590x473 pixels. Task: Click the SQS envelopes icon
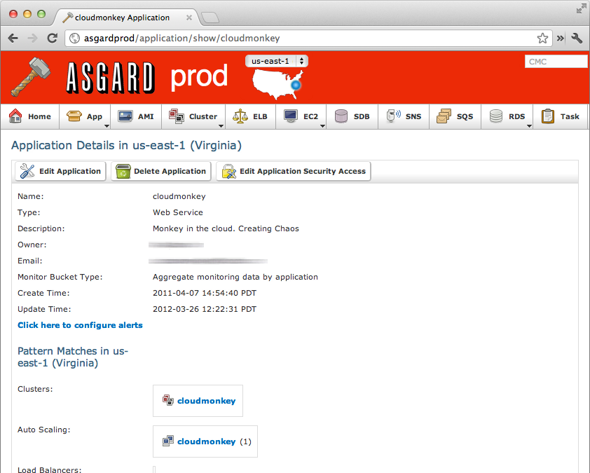[444, 116]
